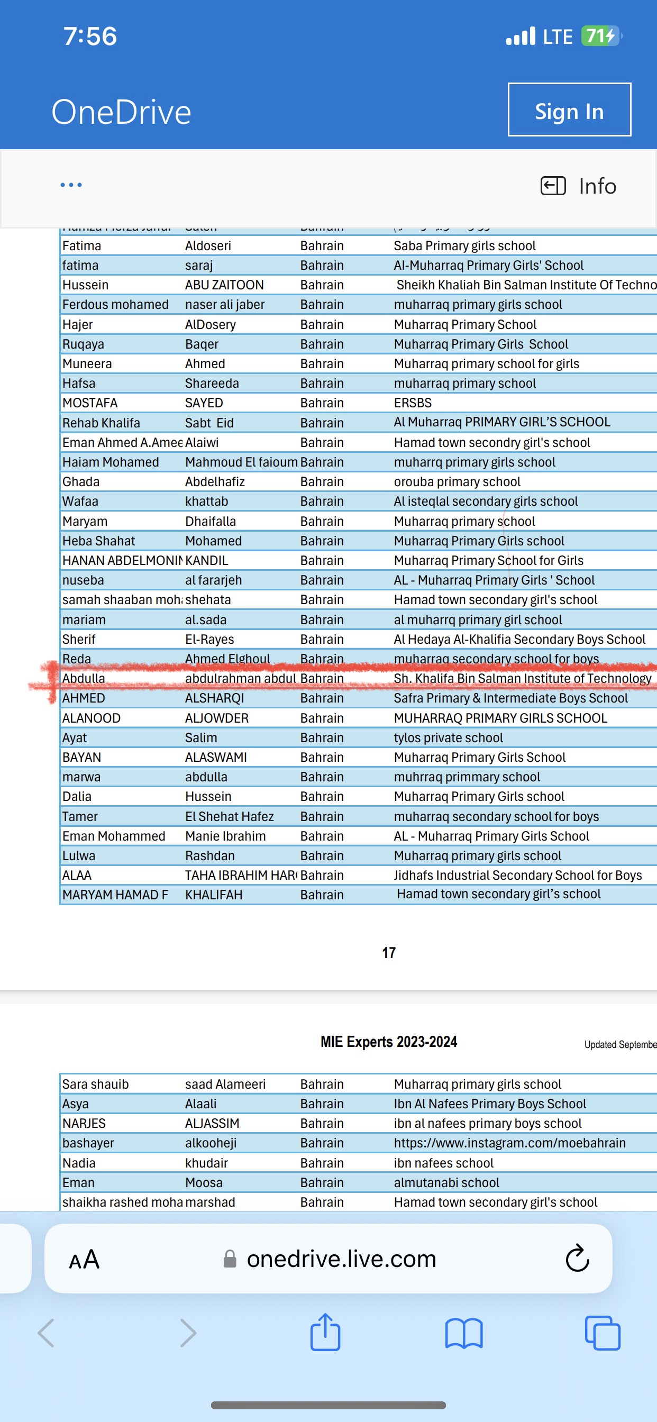
Task: Tap page number 17 footer
Action: click(389, 953)
